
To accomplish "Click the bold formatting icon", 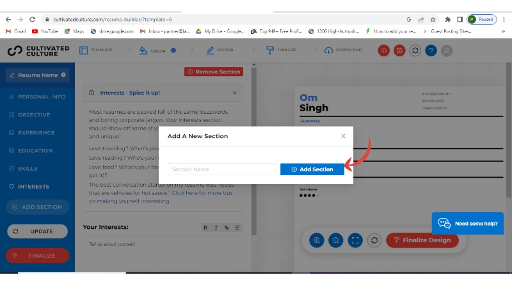I will (x=205, y=228).
